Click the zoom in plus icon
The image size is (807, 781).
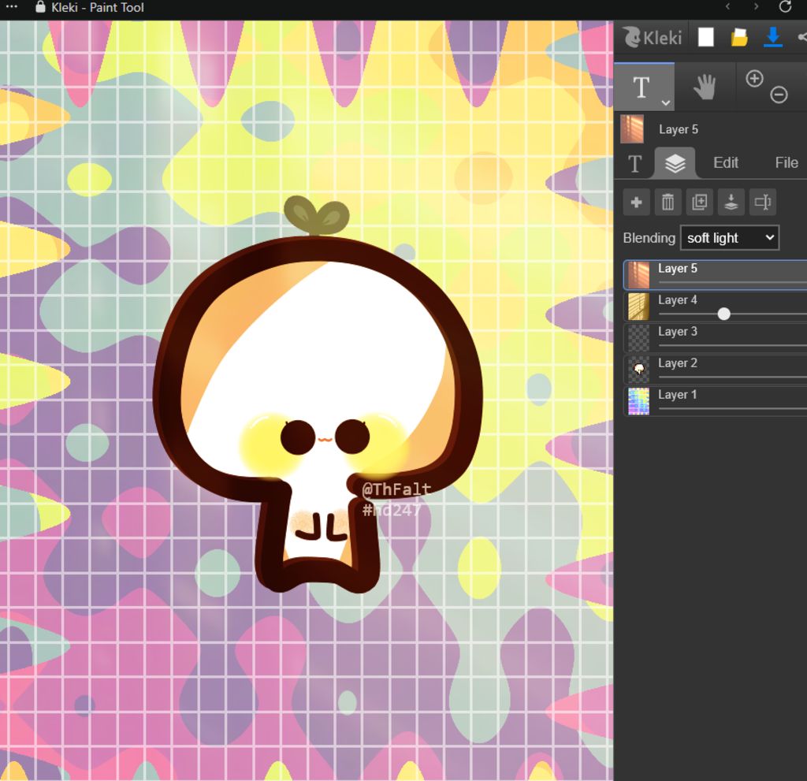click(754, 78)
